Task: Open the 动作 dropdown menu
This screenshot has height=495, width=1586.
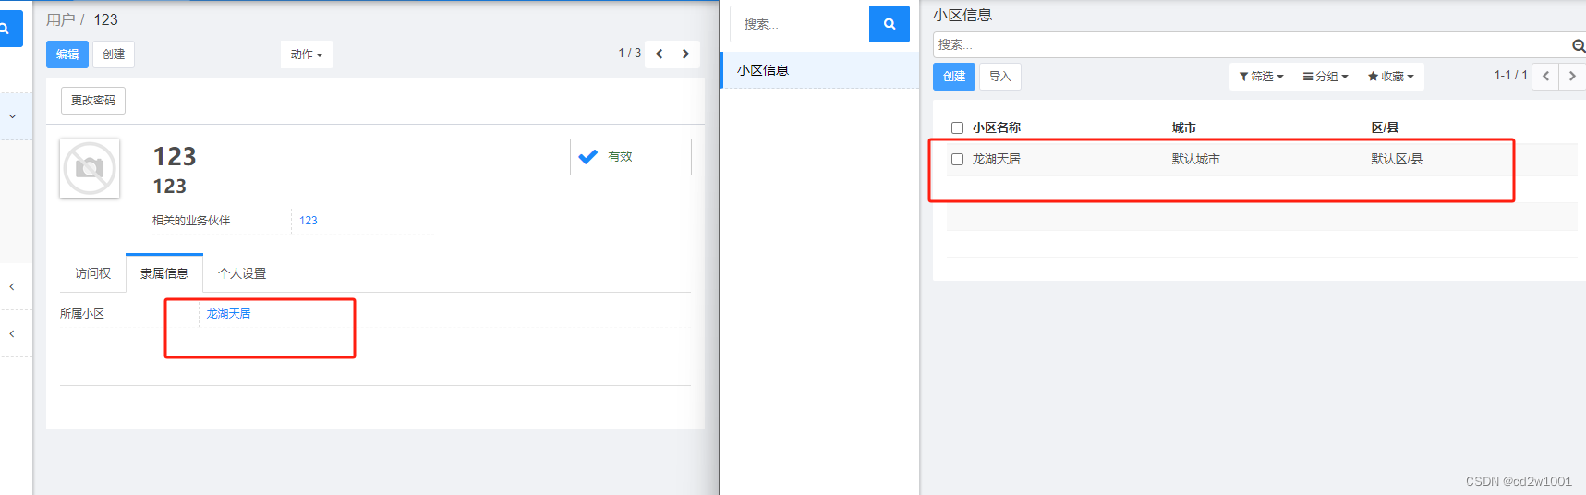Action: point(307,54)
